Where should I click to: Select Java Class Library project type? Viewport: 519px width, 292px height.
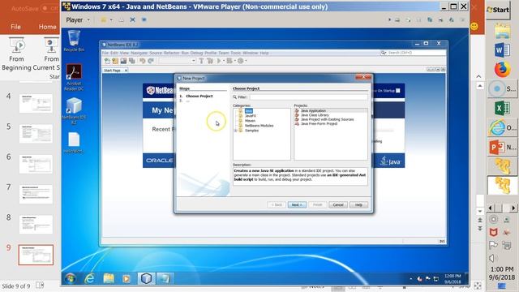pos(315,115)
